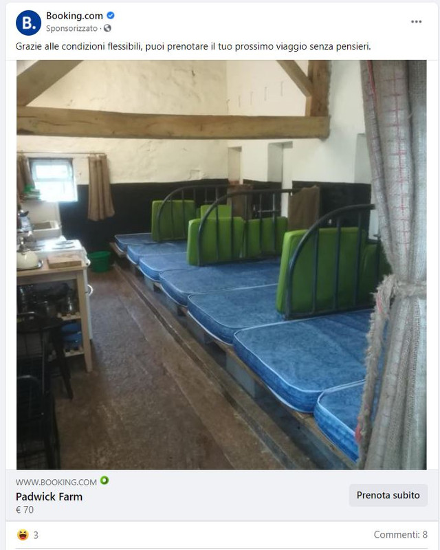The height and width of the screenshot is (550, 440).
Task: Click the laughing reaction emoji icon
Action: pyautogui.click(x=23, y=535)
